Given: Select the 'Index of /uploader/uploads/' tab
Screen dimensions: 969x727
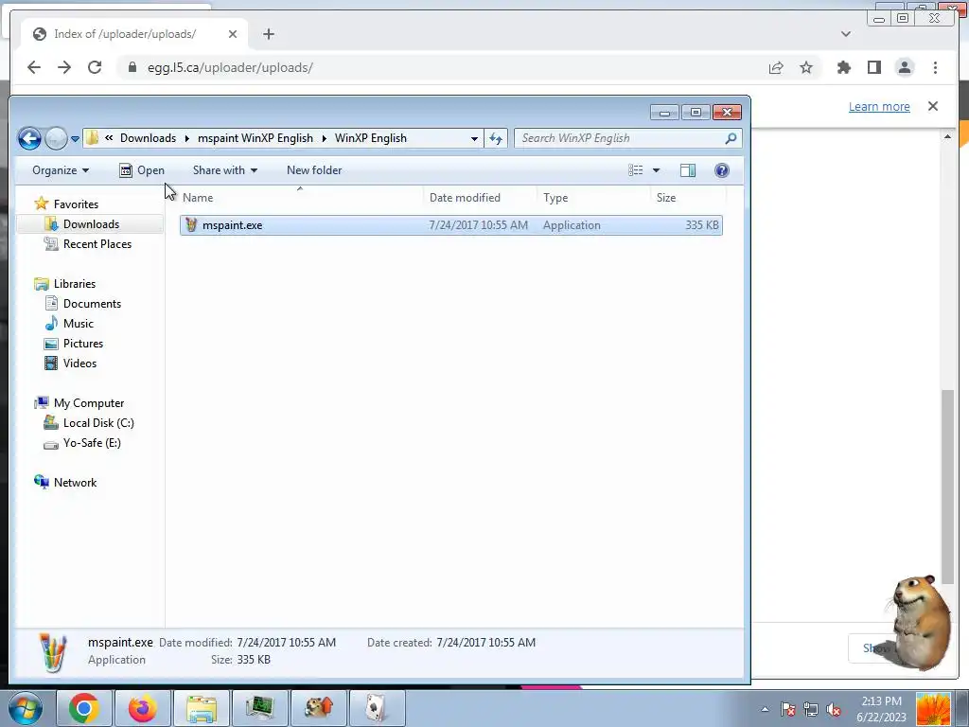Looking at the screenshot, I should tap(134, 34).
